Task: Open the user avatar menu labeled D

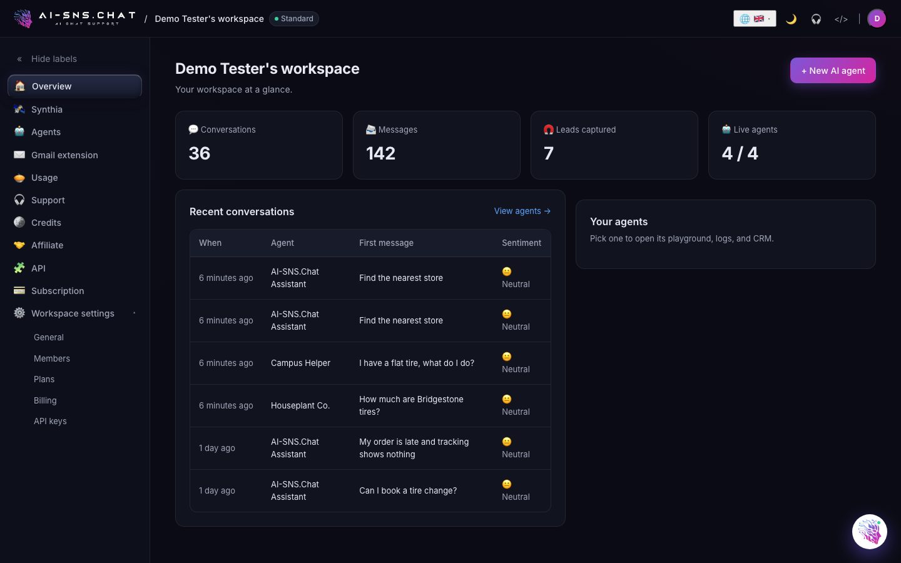Action: (877, 19)
